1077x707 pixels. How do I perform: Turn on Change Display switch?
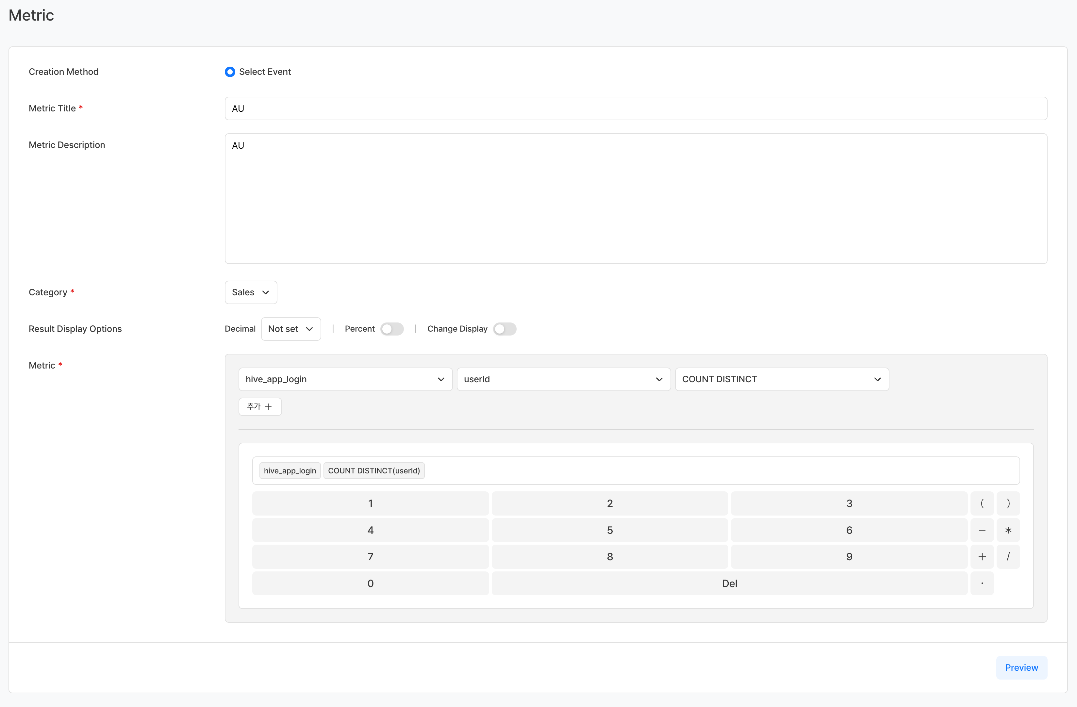pyautogui.click(x=504, y=329)
